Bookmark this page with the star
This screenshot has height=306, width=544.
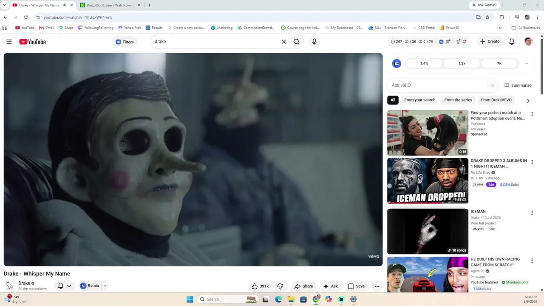487,17
